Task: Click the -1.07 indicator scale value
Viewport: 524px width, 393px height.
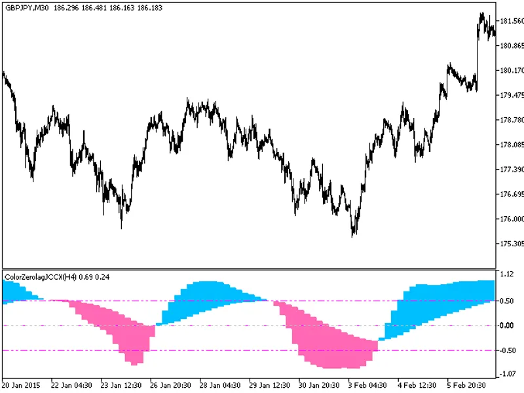Action: pyautogui.click(x=506, y=373)
